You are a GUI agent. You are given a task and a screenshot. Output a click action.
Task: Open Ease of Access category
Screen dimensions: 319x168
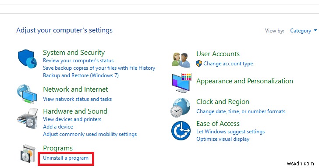pyautogui.click(x=218, y=124)
